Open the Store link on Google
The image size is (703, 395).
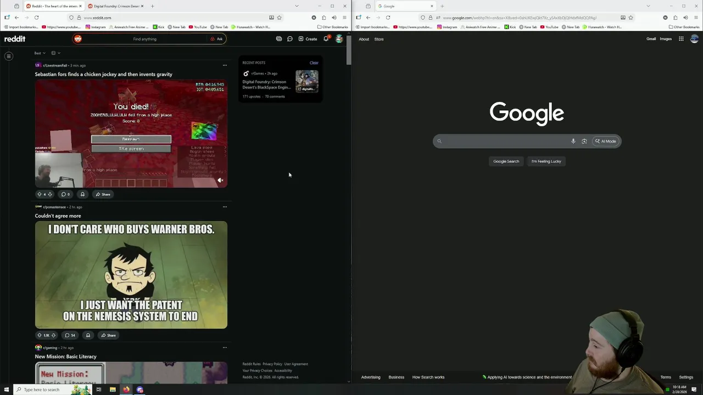pyautogui.click(x=379, y=39)
